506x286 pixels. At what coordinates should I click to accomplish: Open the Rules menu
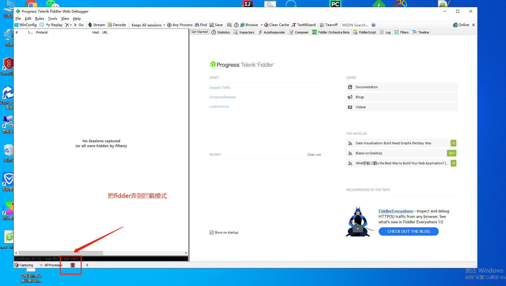(x=39, y=18)
